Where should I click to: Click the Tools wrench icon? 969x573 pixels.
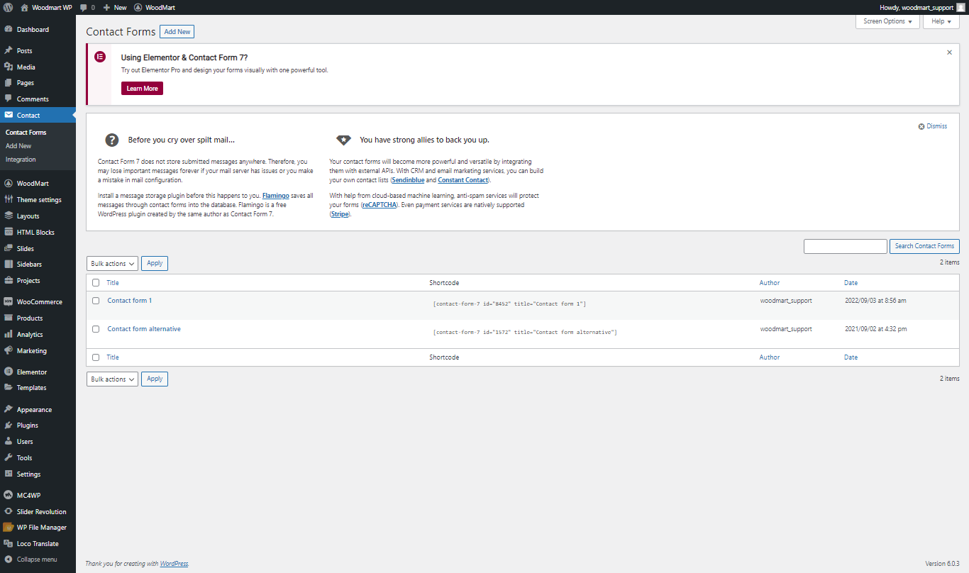tap(9, 457)
